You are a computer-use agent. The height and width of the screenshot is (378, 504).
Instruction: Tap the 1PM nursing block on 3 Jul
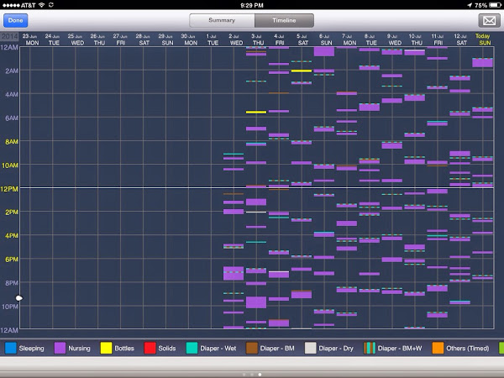click(256, 202)
